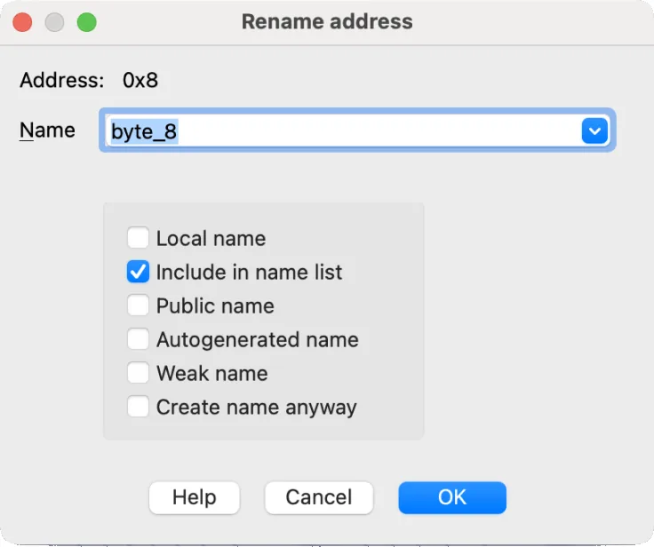Viewport: 654px width, 547px height.
Task: Click inside the byte_8 name field
Action: [343, 131]
